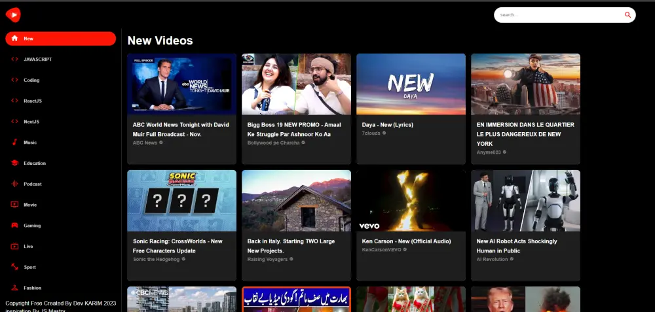Click the NextJS code brackets icon
The height and width of the screenshot is (312, 655).
click(x=14, y=122)
